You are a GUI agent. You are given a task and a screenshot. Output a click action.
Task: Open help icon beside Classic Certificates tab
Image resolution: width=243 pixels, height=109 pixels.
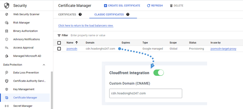tap(128, 15)
